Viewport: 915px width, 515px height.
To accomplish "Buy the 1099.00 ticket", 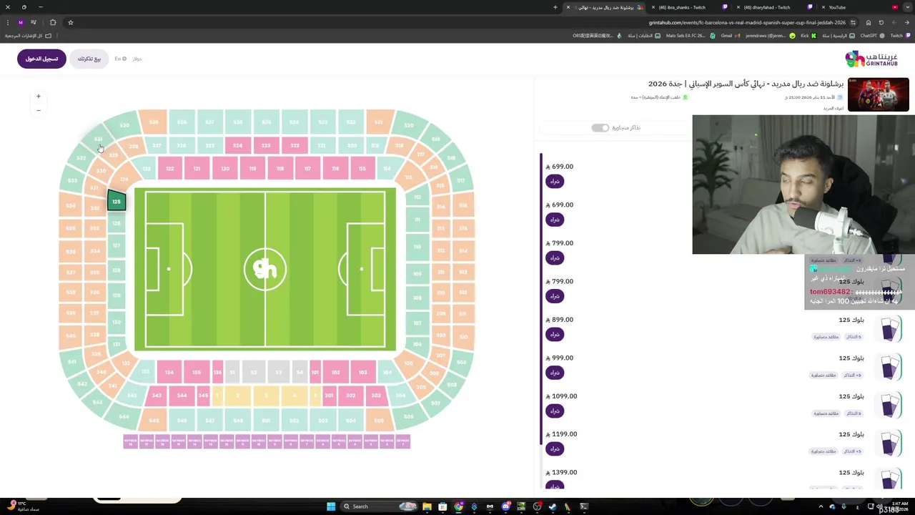I will coord(555,411).
